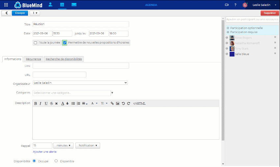
Task: Open the text color picker in editor
Action: point(63,103)
